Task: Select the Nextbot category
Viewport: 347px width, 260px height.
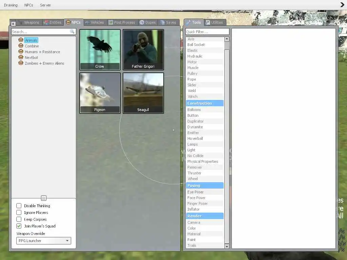Action: [32, 57]
